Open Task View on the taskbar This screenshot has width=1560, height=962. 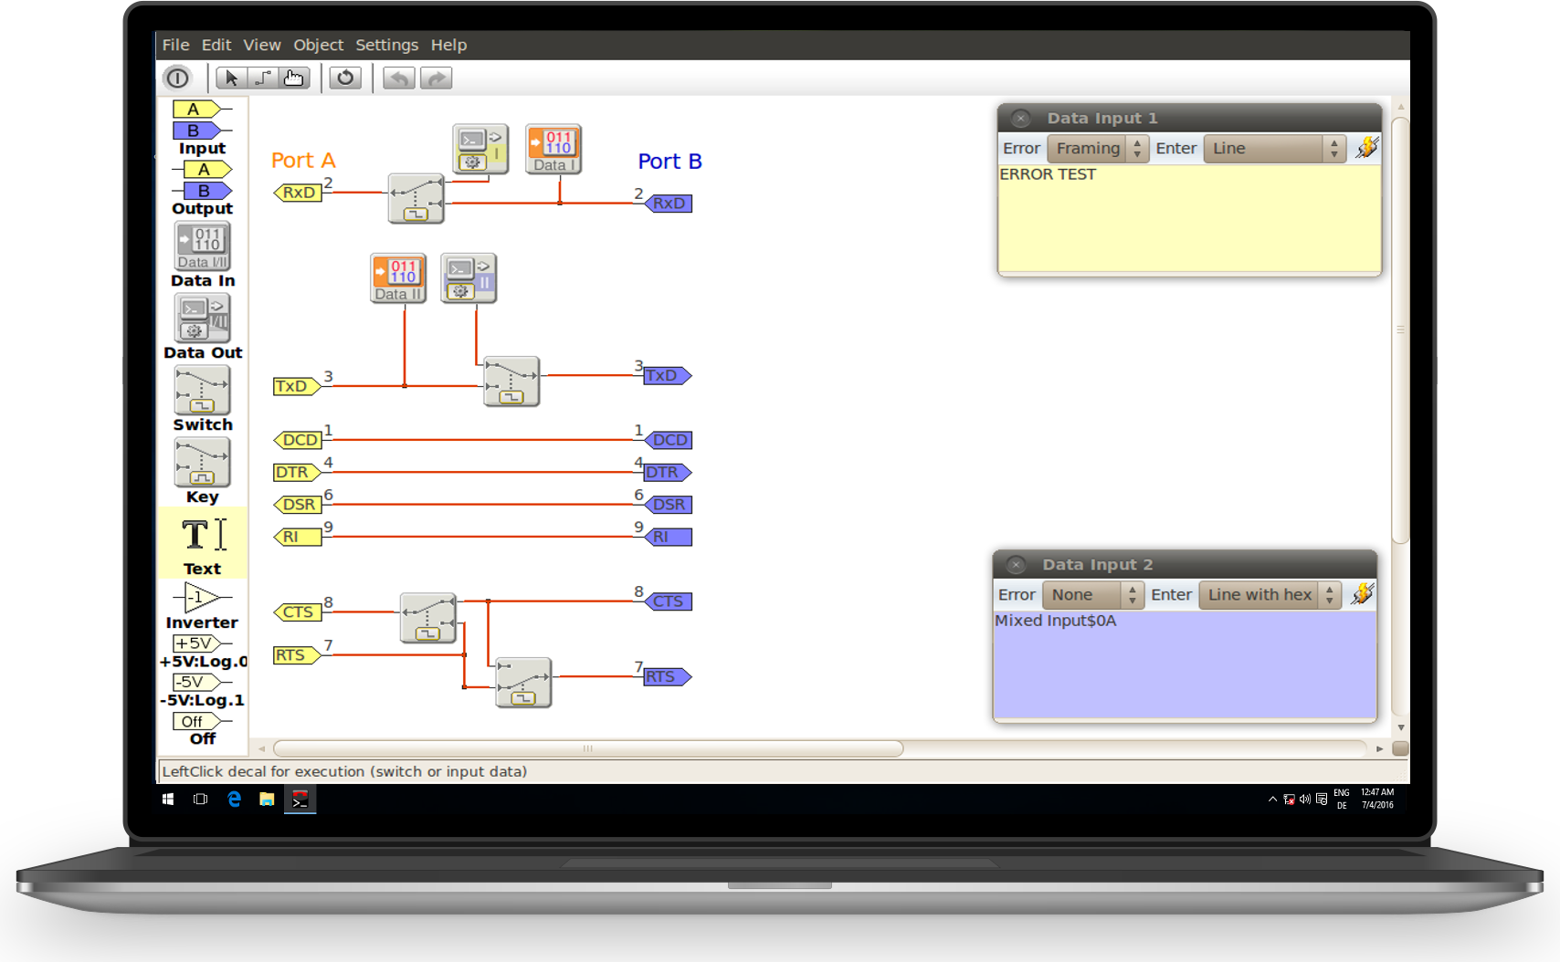(201, 800)
